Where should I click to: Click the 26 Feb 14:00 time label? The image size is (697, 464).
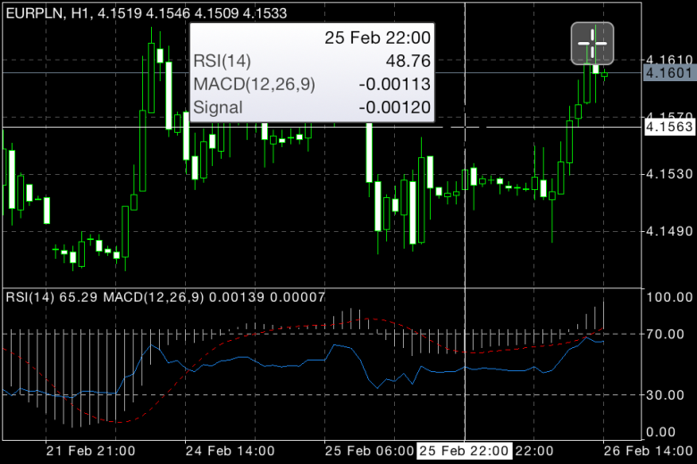click(648, 452)
